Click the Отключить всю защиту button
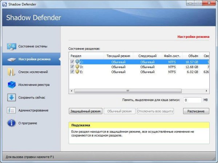This screenshot has height=163, width=218. click(155, 111)
